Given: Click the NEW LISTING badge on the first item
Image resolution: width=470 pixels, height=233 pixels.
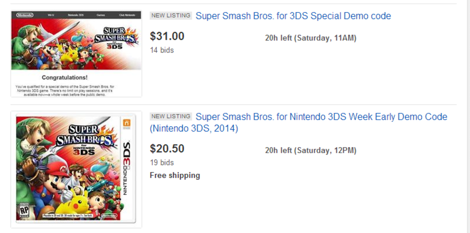Looking at the screenshot, I should click(170, 15).
